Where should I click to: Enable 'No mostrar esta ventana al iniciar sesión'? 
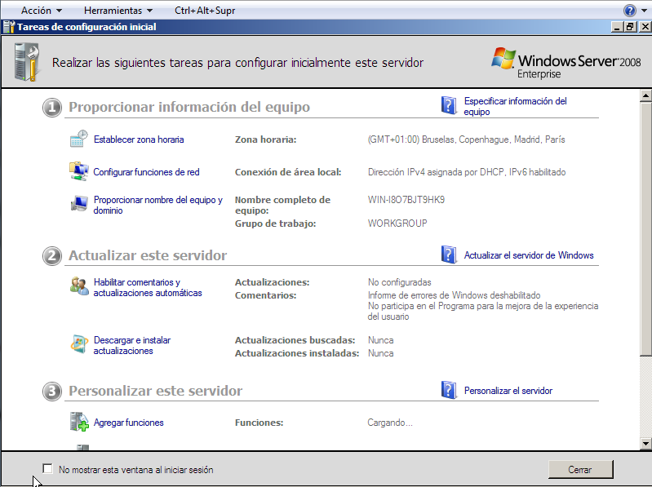tap(48, 469)
